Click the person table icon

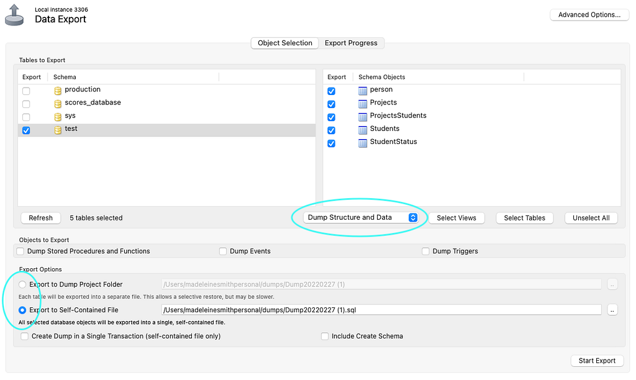point(363,91)
